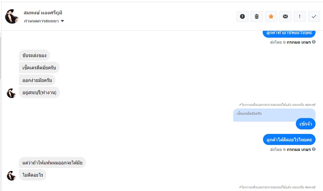This screenshot has width=323, height=191.
Task: Select the ขับรถส่งของ message bubble
Action: click(x=34, y=55)
